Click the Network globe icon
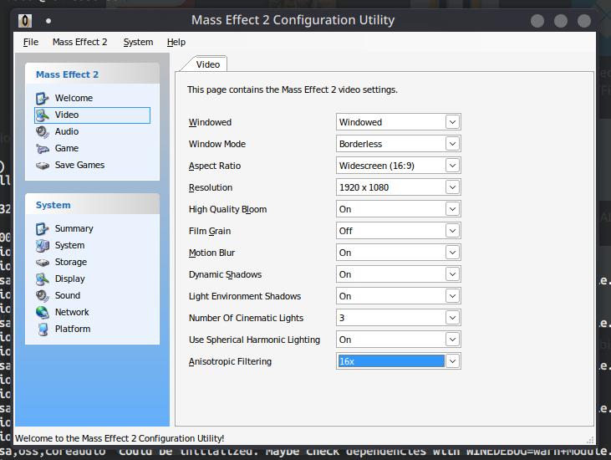 point(42,312)
